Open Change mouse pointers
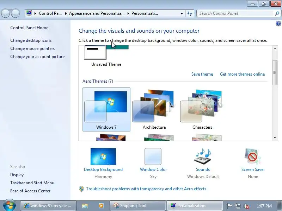Viewport: 282px width, 211px height. click(32, 49)
